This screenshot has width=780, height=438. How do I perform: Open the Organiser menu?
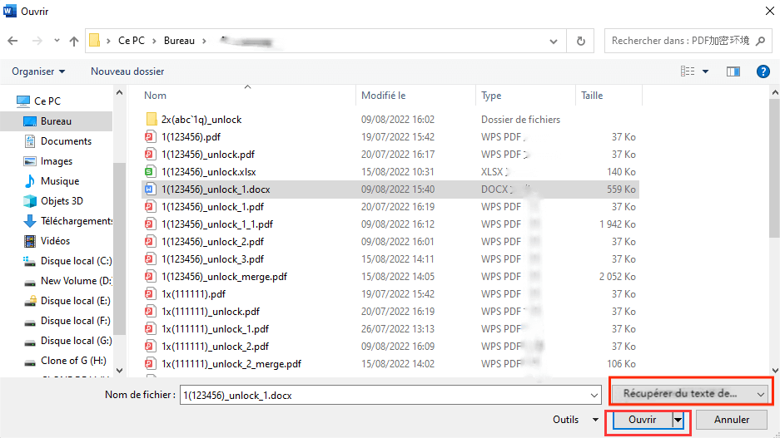click(38, 71)
